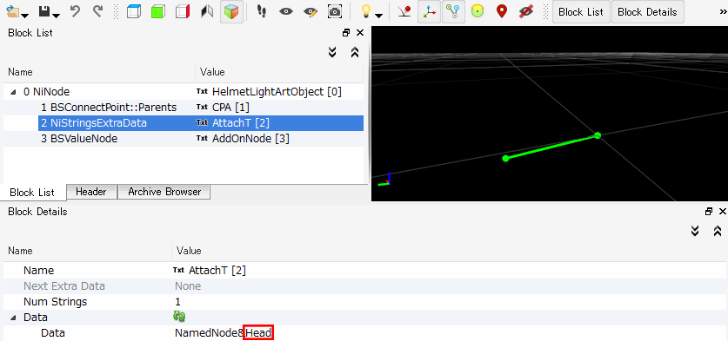The width and height of the screenshot is (728, 341).
Task: Click the light bulb lighting icon
Action: click(367, 11)
